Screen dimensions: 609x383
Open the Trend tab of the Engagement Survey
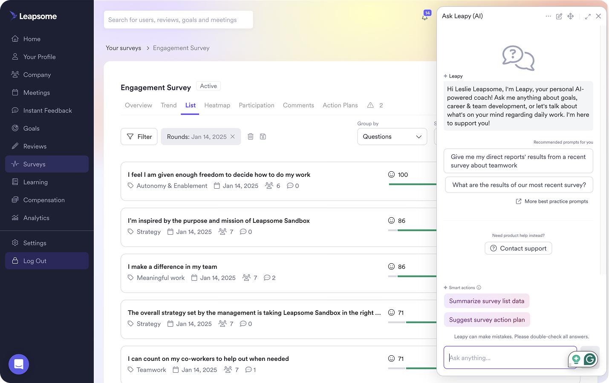click(x=168, y=105)
